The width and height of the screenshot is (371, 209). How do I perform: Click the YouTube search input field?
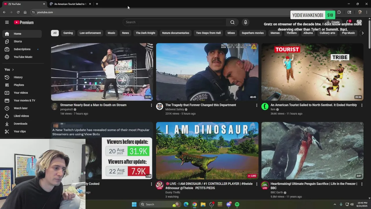(x=174, y=22)
